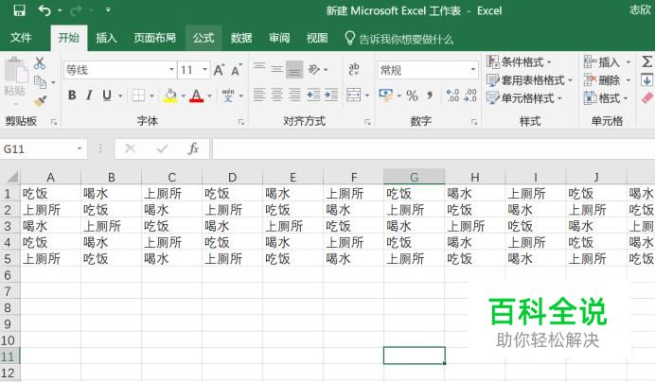Align text right
Screen dimensions: 655x382
pyautogui.click(x=294, y=95)
